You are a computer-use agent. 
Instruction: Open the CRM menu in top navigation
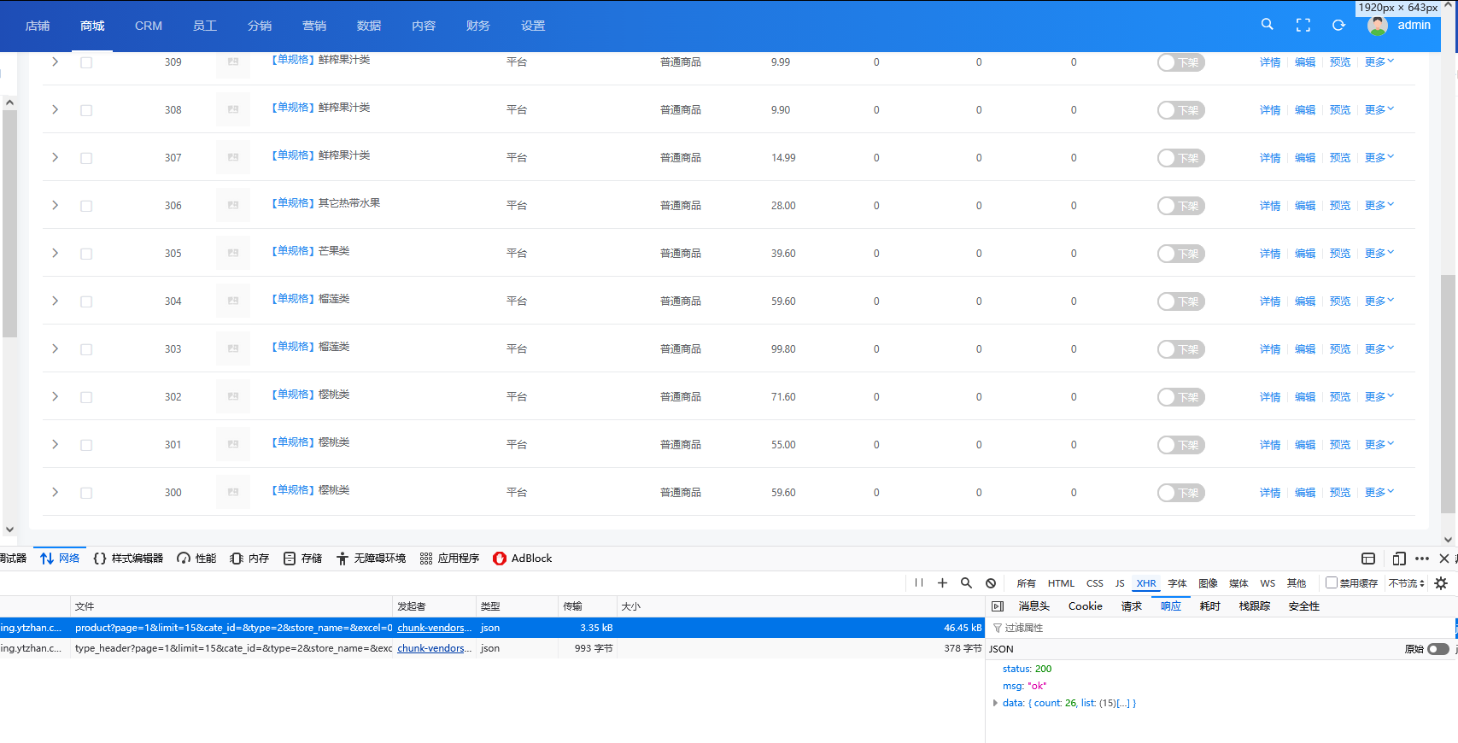(x=148, y=26)
